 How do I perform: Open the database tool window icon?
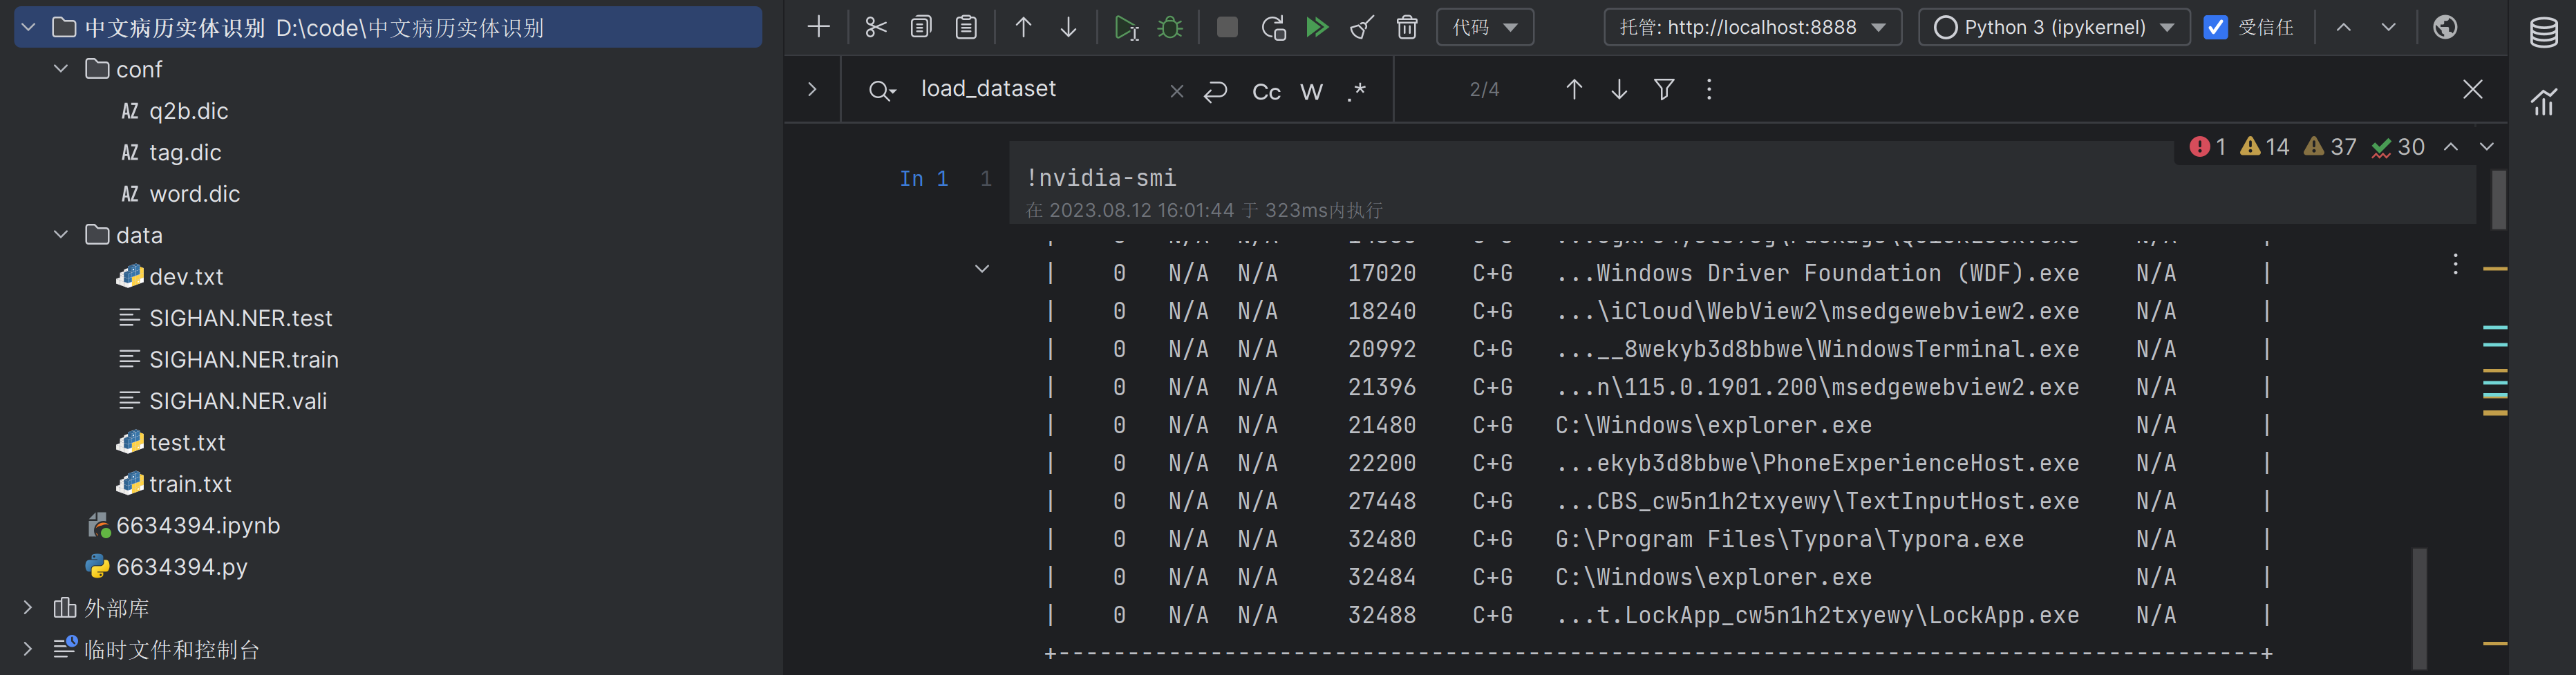pyautogui.click(x=2543, y=32)
